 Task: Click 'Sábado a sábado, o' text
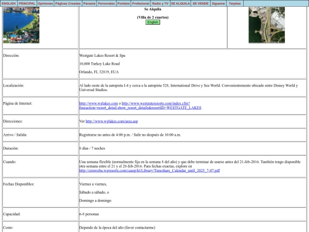click(x=94, y=192)
